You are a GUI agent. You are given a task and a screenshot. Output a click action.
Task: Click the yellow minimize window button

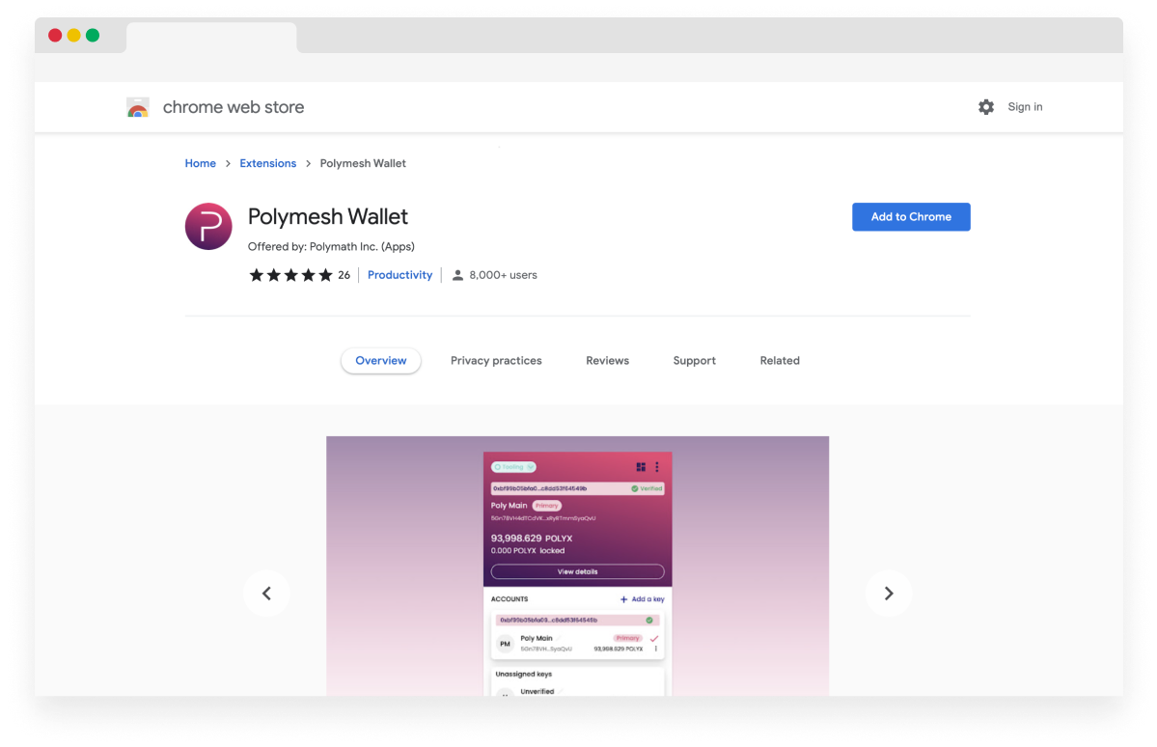[x=73, y=36]
